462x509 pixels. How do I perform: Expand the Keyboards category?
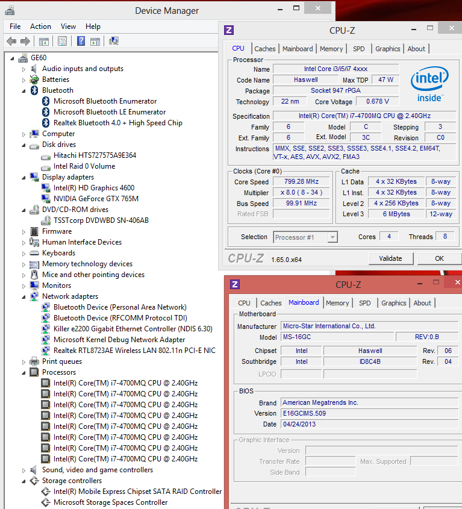pyautogui.click(x=25, y=253)
